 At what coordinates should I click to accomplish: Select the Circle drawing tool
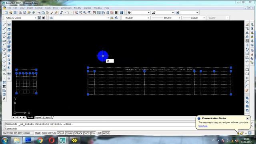coord(4,49)
